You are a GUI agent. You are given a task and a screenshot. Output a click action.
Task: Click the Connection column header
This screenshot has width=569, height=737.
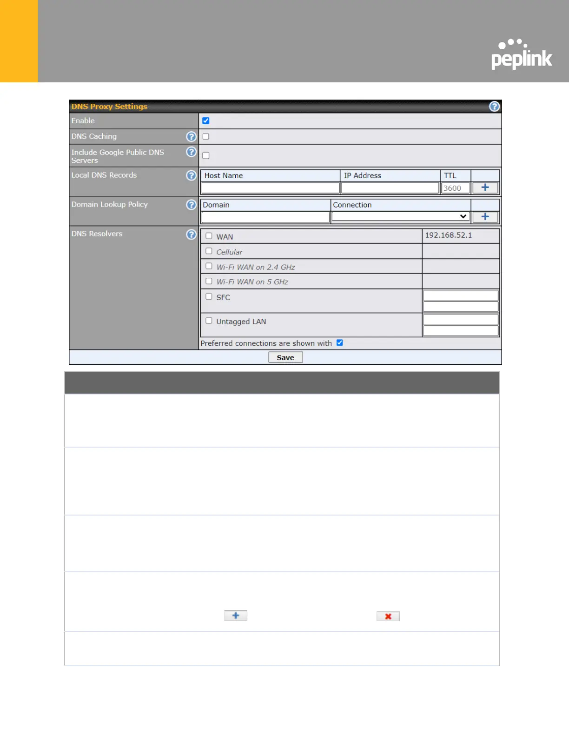coord(352,205)
